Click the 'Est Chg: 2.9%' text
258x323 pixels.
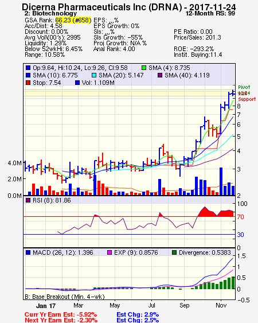[138, 315]
